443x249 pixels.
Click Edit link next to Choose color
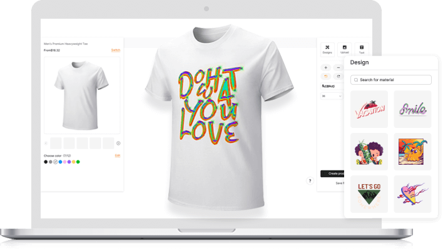point(118,155)
